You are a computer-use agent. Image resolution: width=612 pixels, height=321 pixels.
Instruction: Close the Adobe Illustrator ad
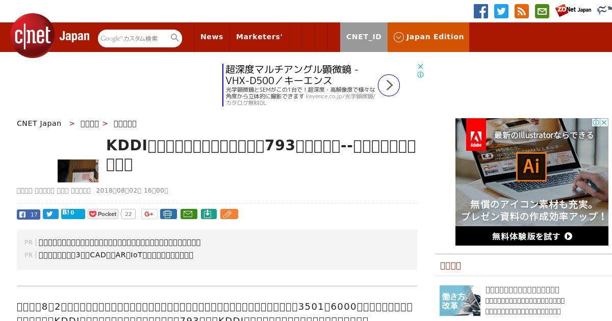pos(604,122)
